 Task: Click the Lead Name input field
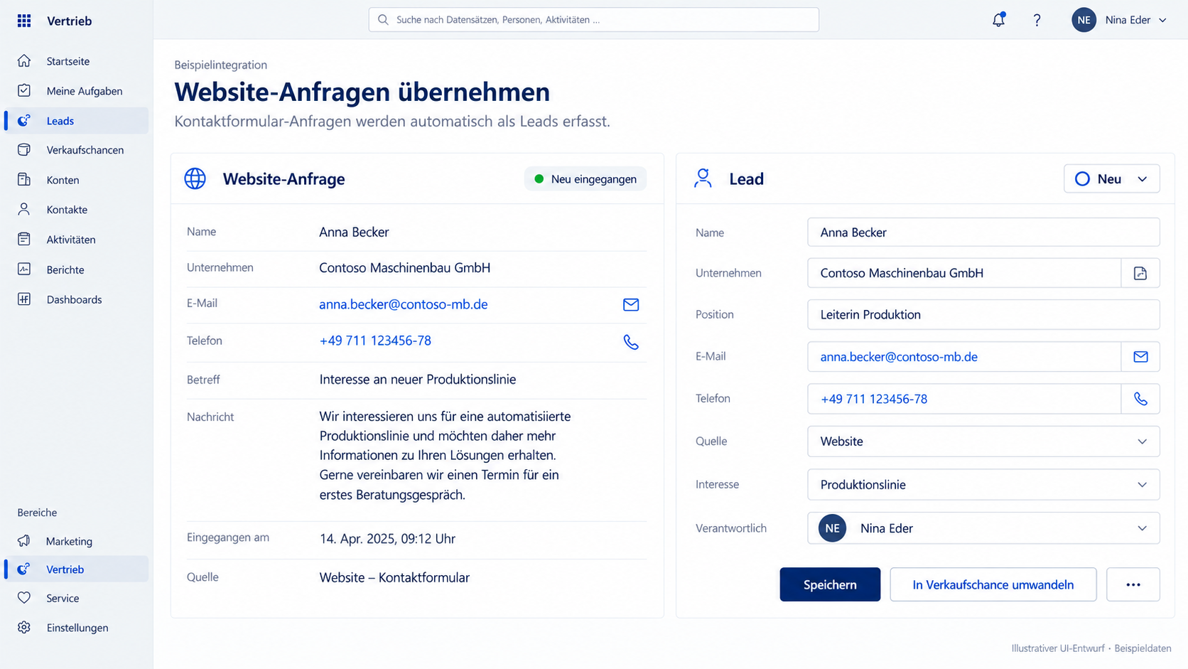[983, 232]
